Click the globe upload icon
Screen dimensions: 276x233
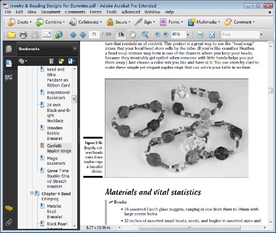(x=58, y=35)
